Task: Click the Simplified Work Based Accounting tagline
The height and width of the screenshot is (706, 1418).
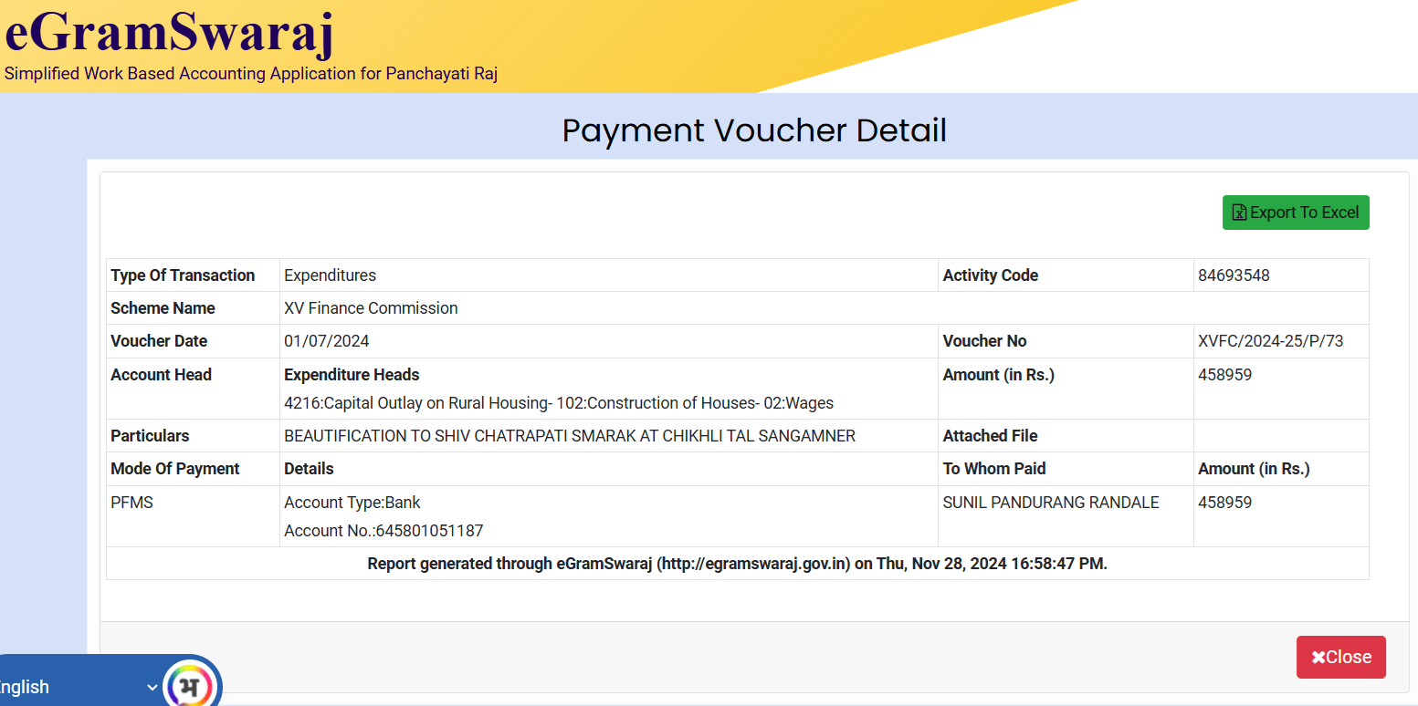Action: [x=251, y=74]
